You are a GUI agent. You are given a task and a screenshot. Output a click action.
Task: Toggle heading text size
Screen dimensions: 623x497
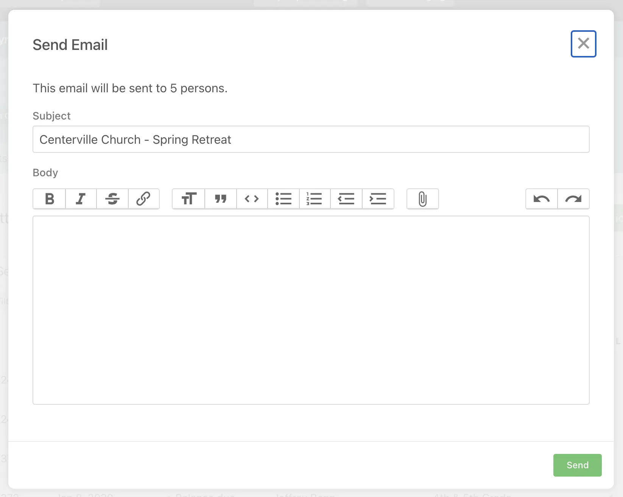[x=188, y=199]
